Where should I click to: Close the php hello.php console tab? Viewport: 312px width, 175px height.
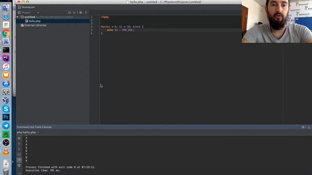[38, 132]
